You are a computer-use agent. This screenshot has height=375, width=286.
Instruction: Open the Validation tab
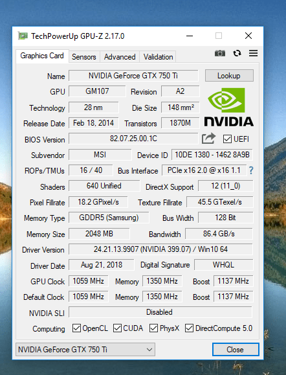pos(158,57)
